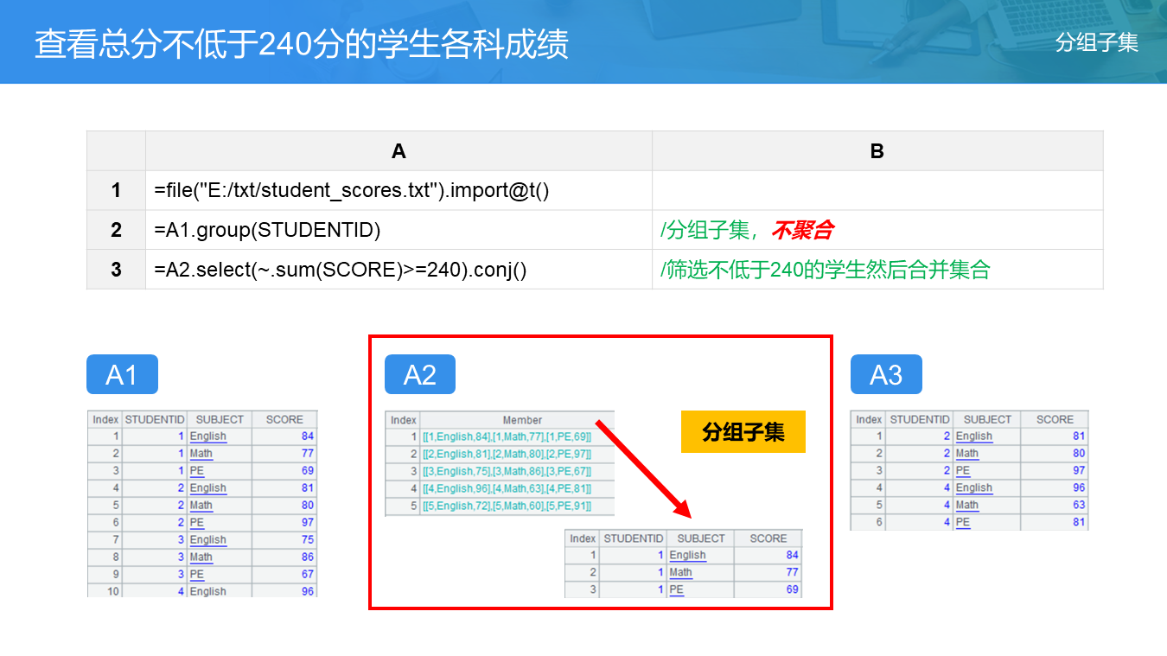Click the PE link in row 3 of the A3 table

[x=963, y=471]
